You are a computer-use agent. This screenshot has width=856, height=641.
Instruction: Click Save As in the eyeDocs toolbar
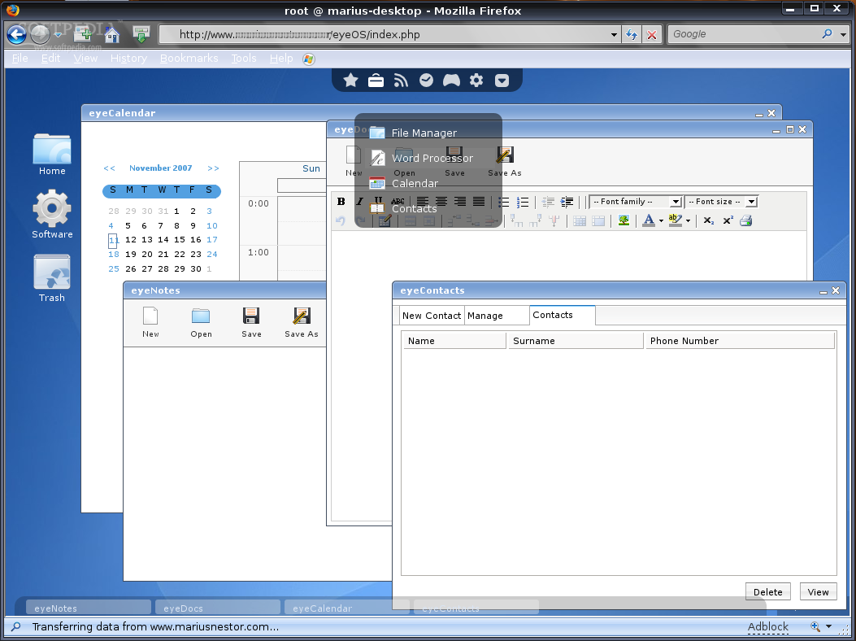pos(505,162)
